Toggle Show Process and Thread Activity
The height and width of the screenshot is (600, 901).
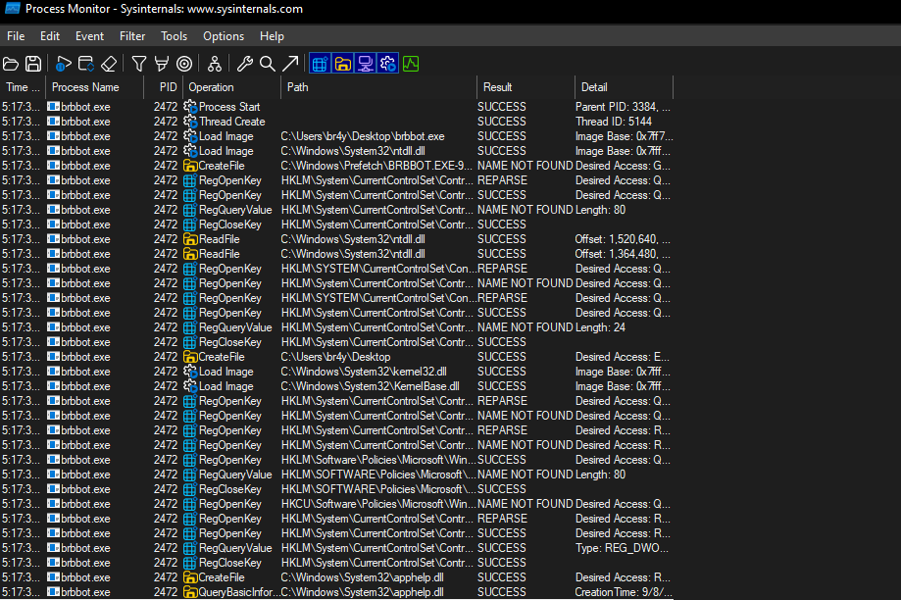point(388,64)
